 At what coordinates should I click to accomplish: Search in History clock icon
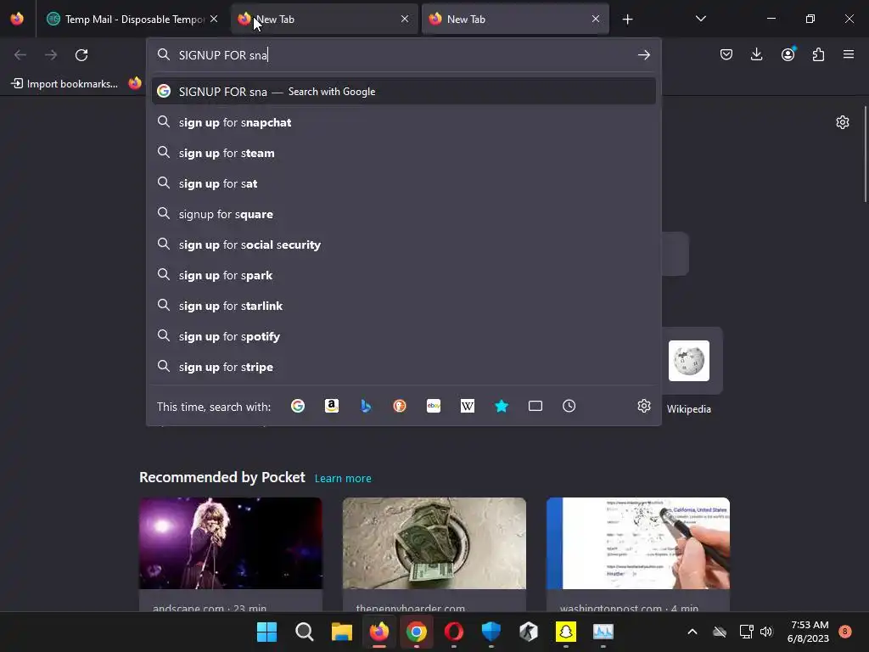coord(569,407)
